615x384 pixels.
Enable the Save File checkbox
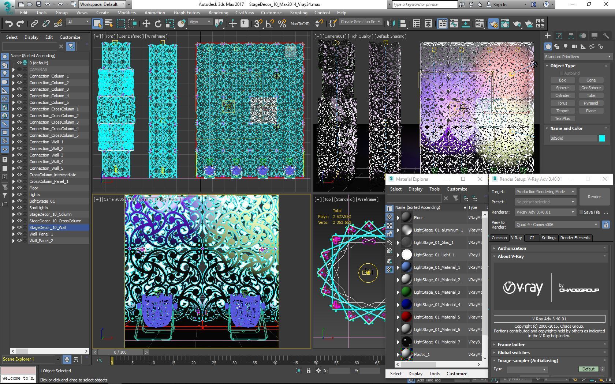click(581, 212)
